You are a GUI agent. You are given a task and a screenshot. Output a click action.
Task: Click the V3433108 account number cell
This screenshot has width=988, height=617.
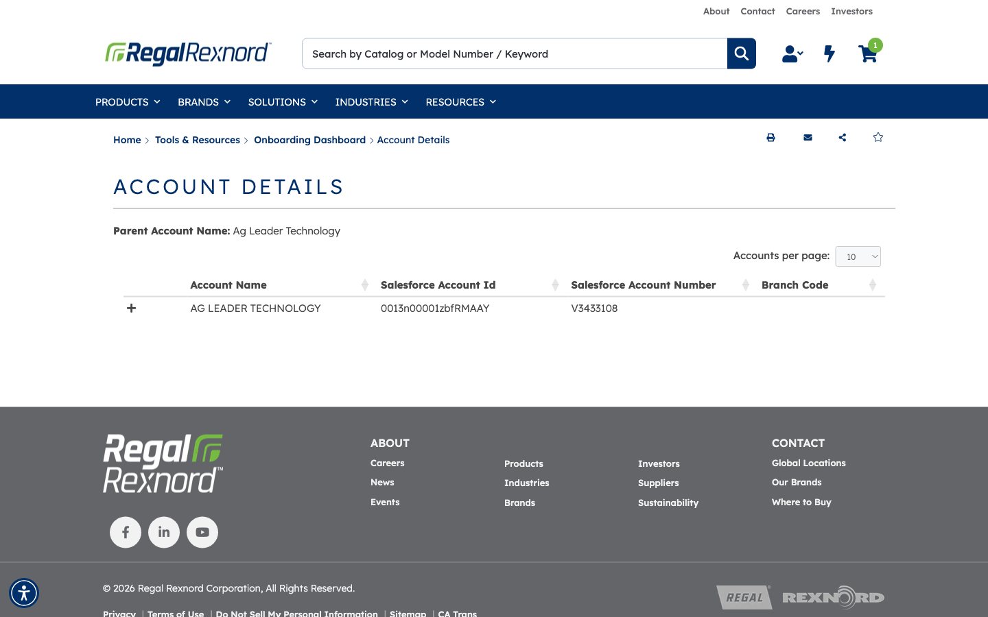[594, 308]
